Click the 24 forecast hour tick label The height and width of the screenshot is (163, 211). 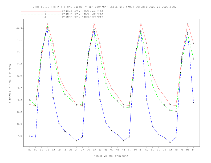tap(76, 150)
